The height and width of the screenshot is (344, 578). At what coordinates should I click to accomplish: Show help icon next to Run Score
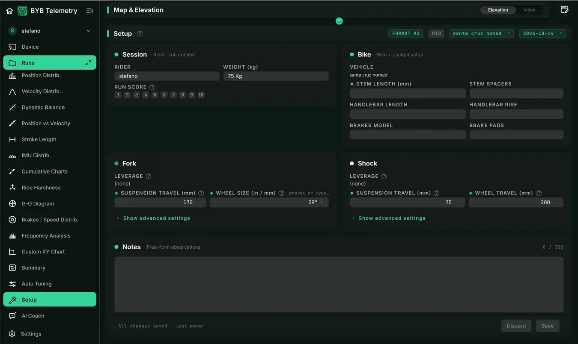[x=152, y=87]
